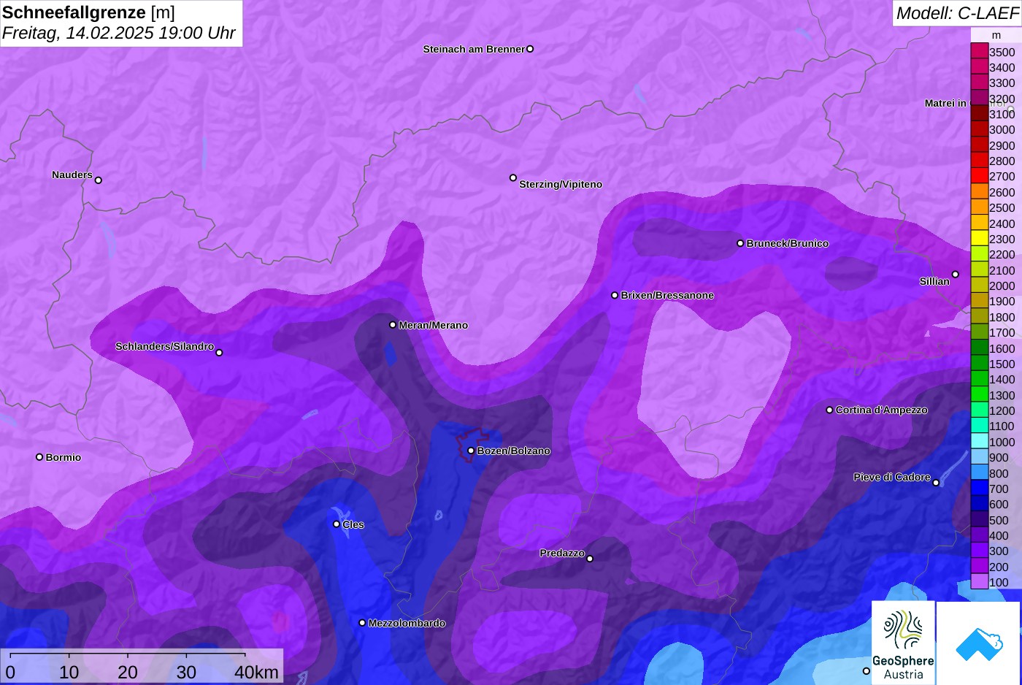This screenshot has height=685, width=1022.
Task: Click the '1800' legend value label
Action: 1002,317
